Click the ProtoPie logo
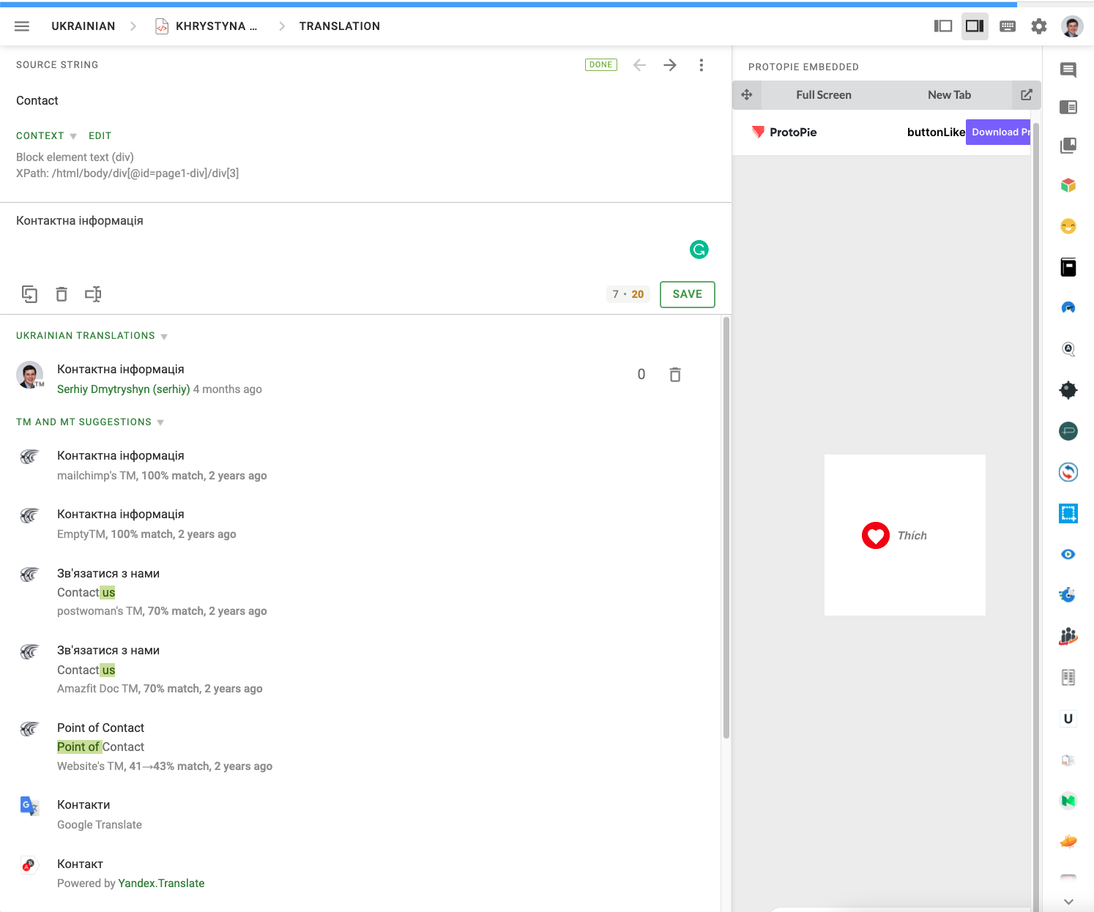Image resolution: width=1094 pixels, height=912 pixels. click(x=784, y=132)
